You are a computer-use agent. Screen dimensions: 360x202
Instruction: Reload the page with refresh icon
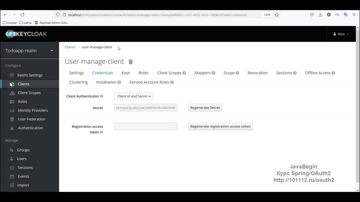coord(22,15)
